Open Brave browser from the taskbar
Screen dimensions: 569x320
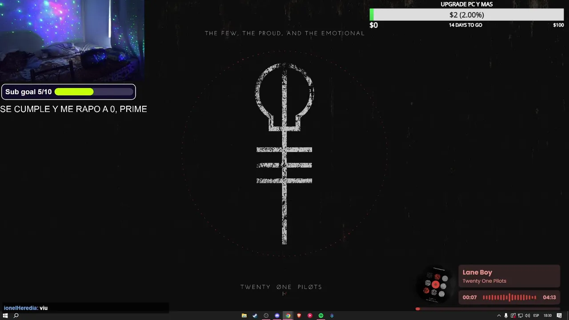(299, 316)
